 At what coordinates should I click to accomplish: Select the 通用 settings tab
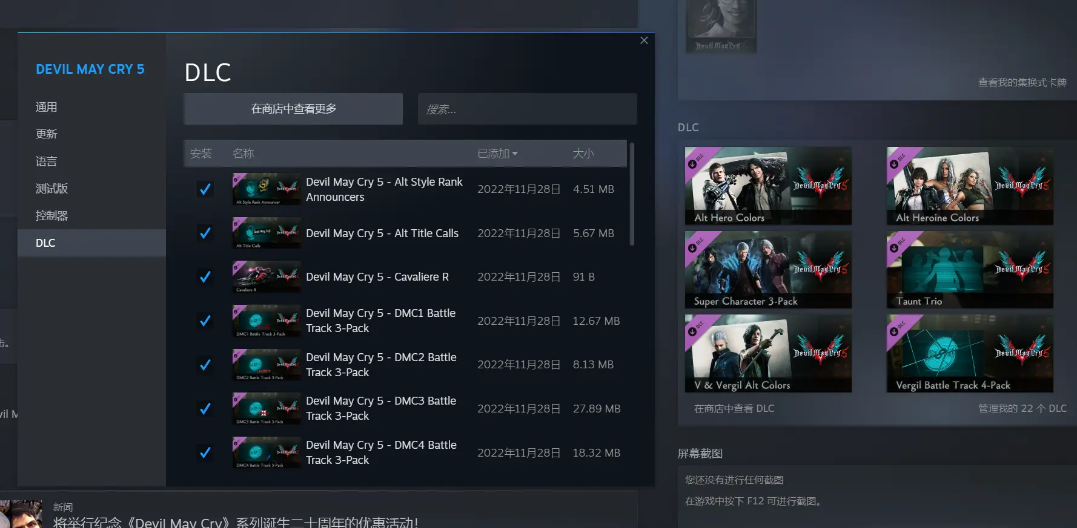(x=91, y=107)
